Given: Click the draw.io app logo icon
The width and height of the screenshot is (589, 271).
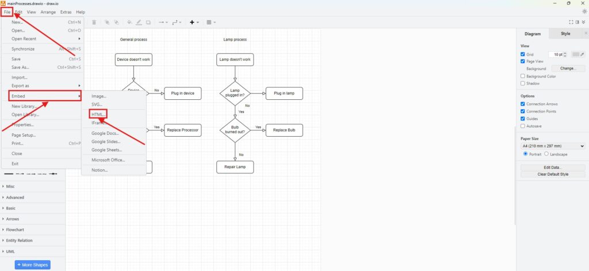Looking at the screenshot, I should point(3,3).
